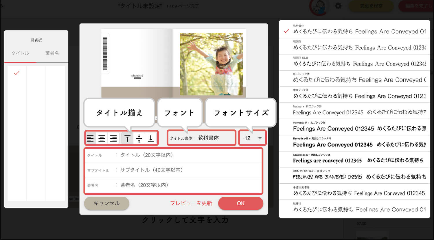The width and height of the screenshot is (434, 240).
Task: Switch to the 著者名 tab
Action: coord(52,53)
